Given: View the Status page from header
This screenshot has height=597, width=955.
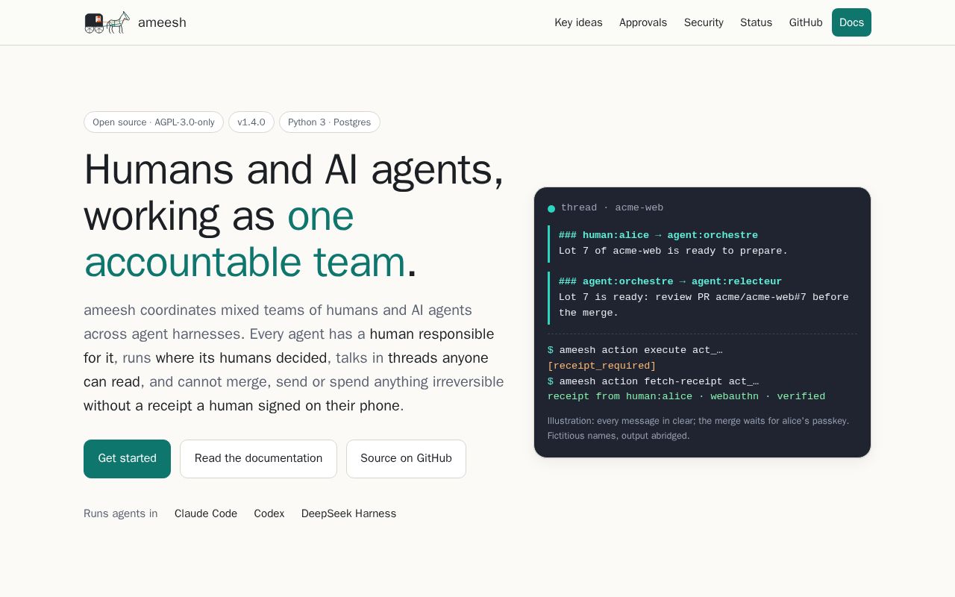Looking at the screenshot, I should point(756,22).
